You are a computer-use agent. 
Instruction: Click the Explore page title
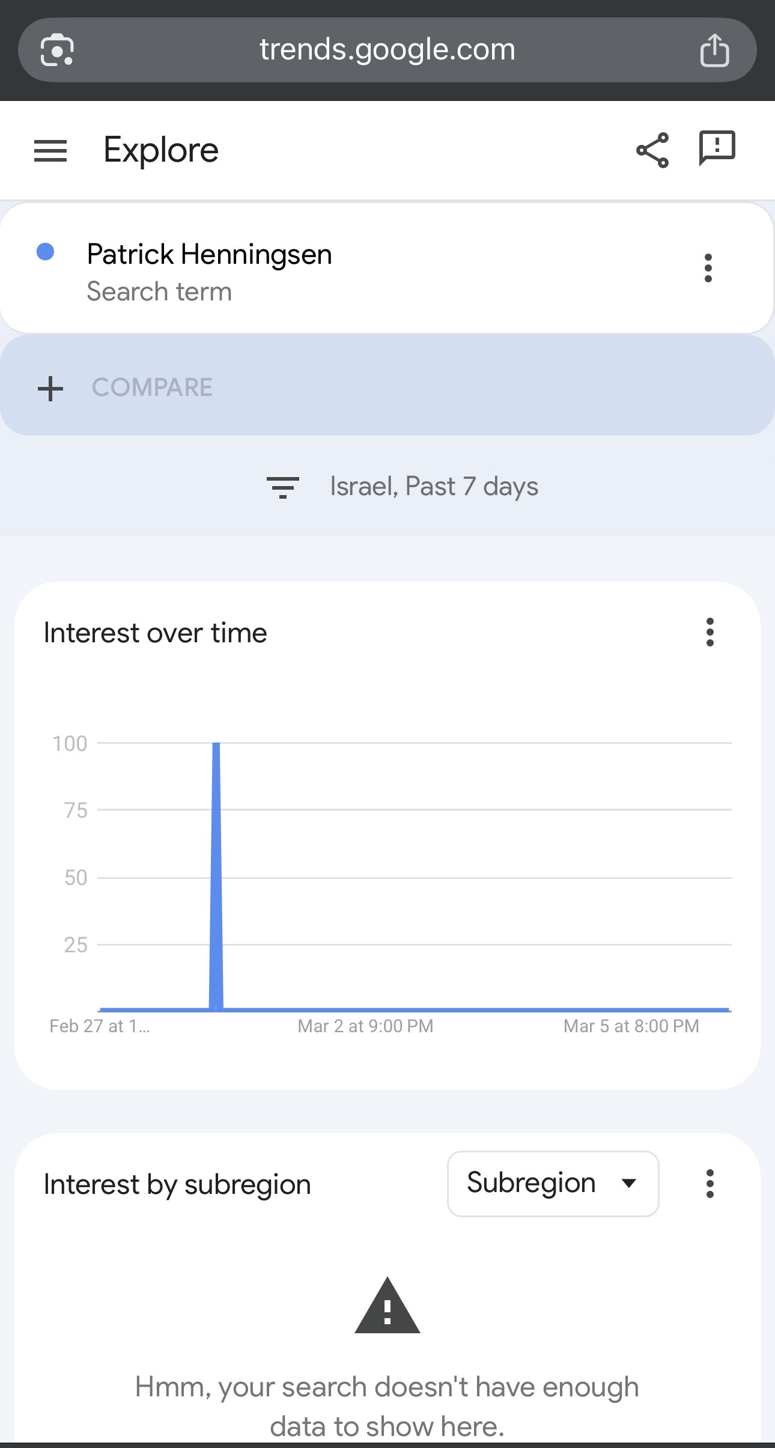click(161, 150)
